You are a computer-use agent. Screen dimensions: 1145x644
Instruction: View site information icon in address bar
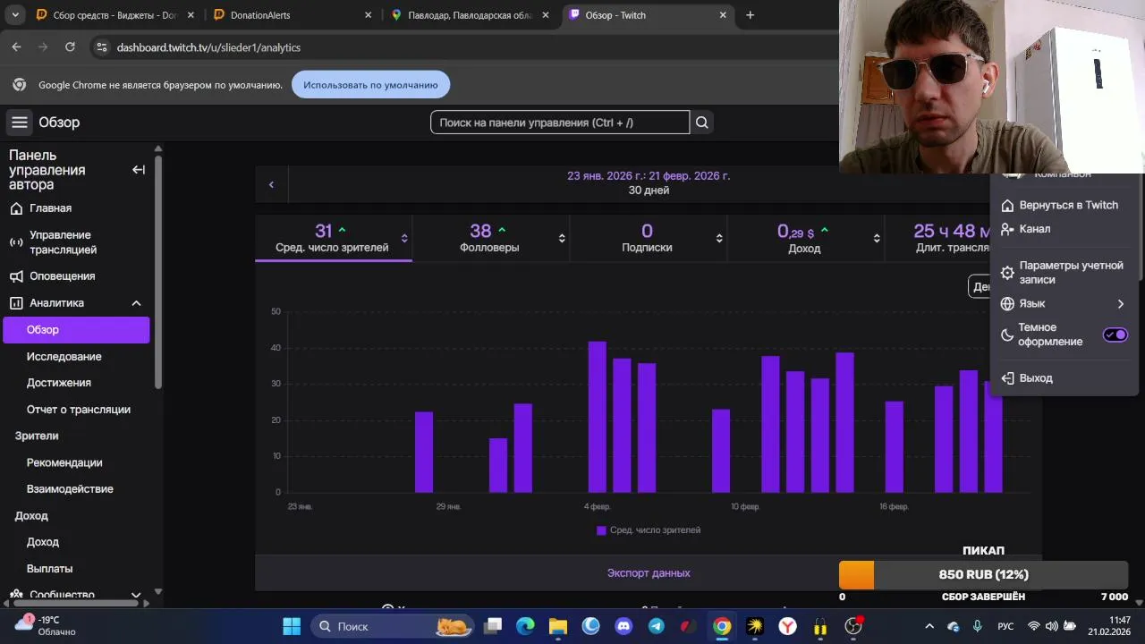(101, 47)
